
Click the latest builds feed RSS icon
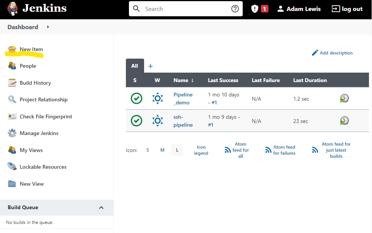[x=315, y=150]
